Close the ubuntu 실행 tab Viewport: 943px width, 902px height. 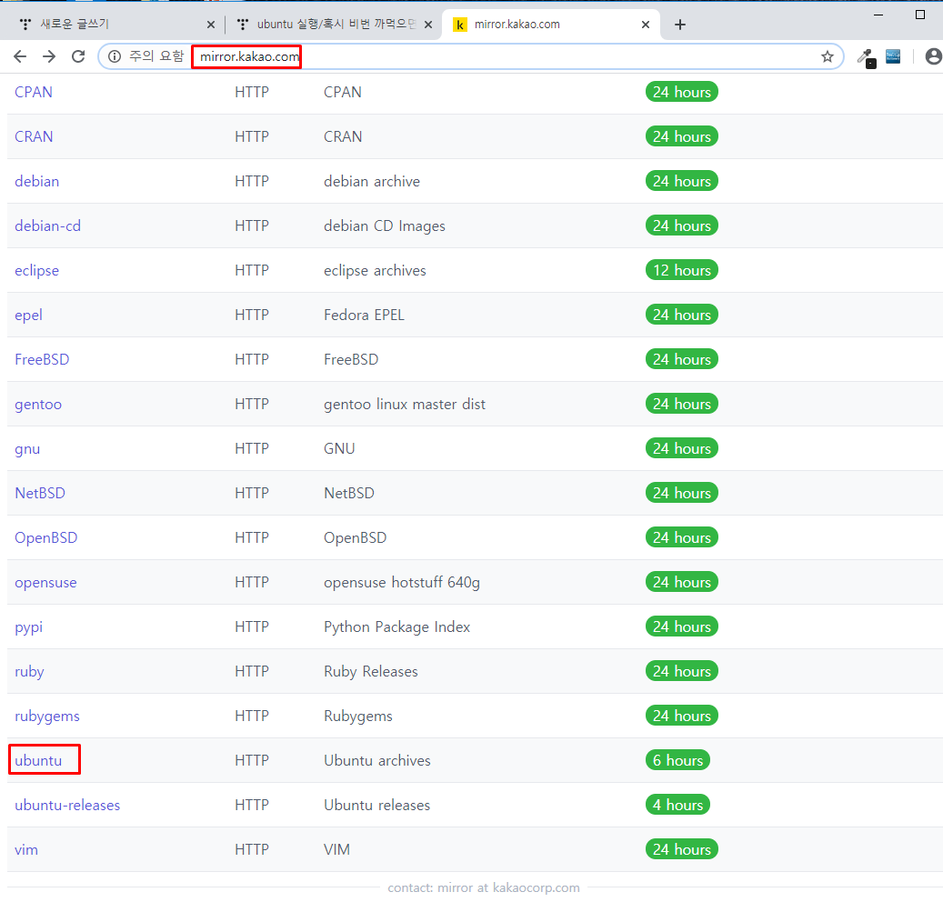click(428, 25)
